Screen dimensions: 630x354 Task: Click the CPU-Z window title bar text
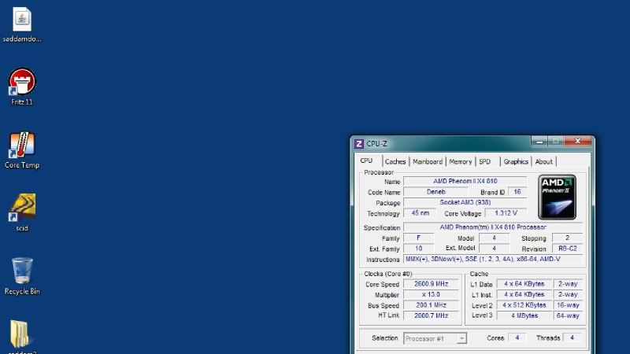(x=377, y=144)
